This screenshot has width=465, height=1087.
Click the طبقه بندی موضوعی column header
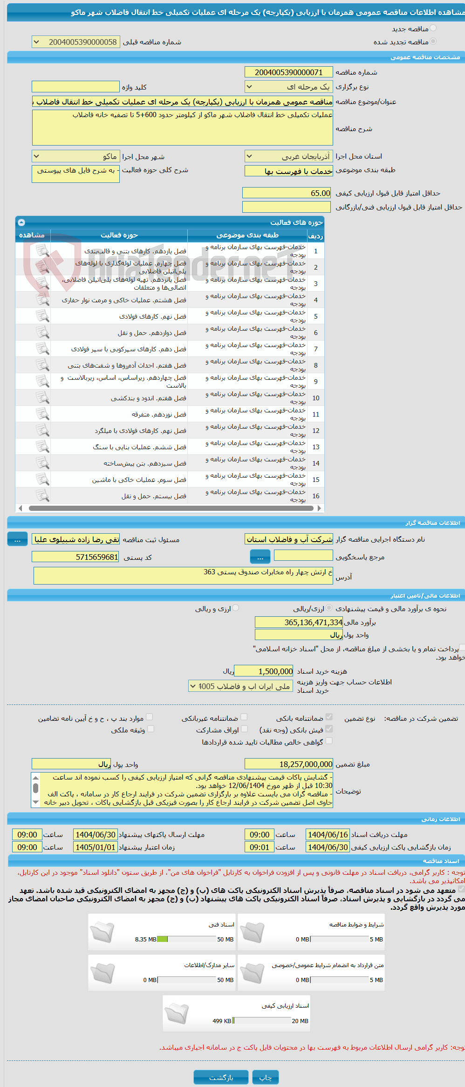(x=247, y=235)
